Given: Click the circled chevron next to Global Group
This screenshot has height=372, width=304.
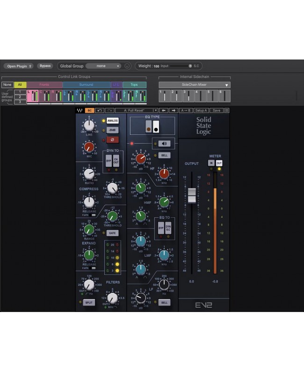Looking at the screenshot, I should tap(127, 66).
